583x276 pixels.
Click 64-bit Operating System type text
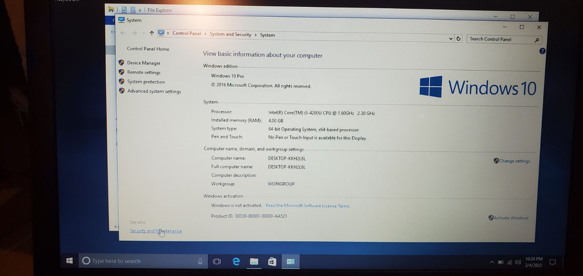point(314,129)
